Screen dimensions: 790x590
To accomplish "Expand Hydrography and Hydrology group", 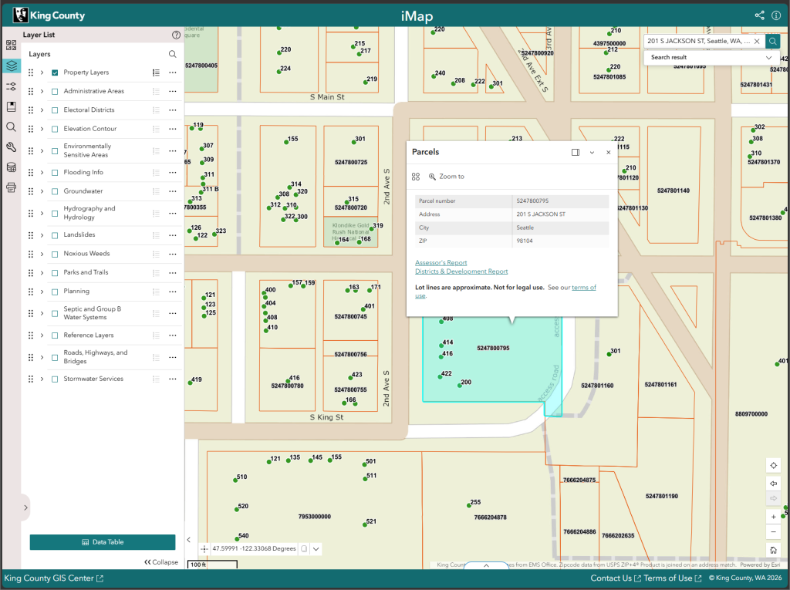I will (42, 213).
